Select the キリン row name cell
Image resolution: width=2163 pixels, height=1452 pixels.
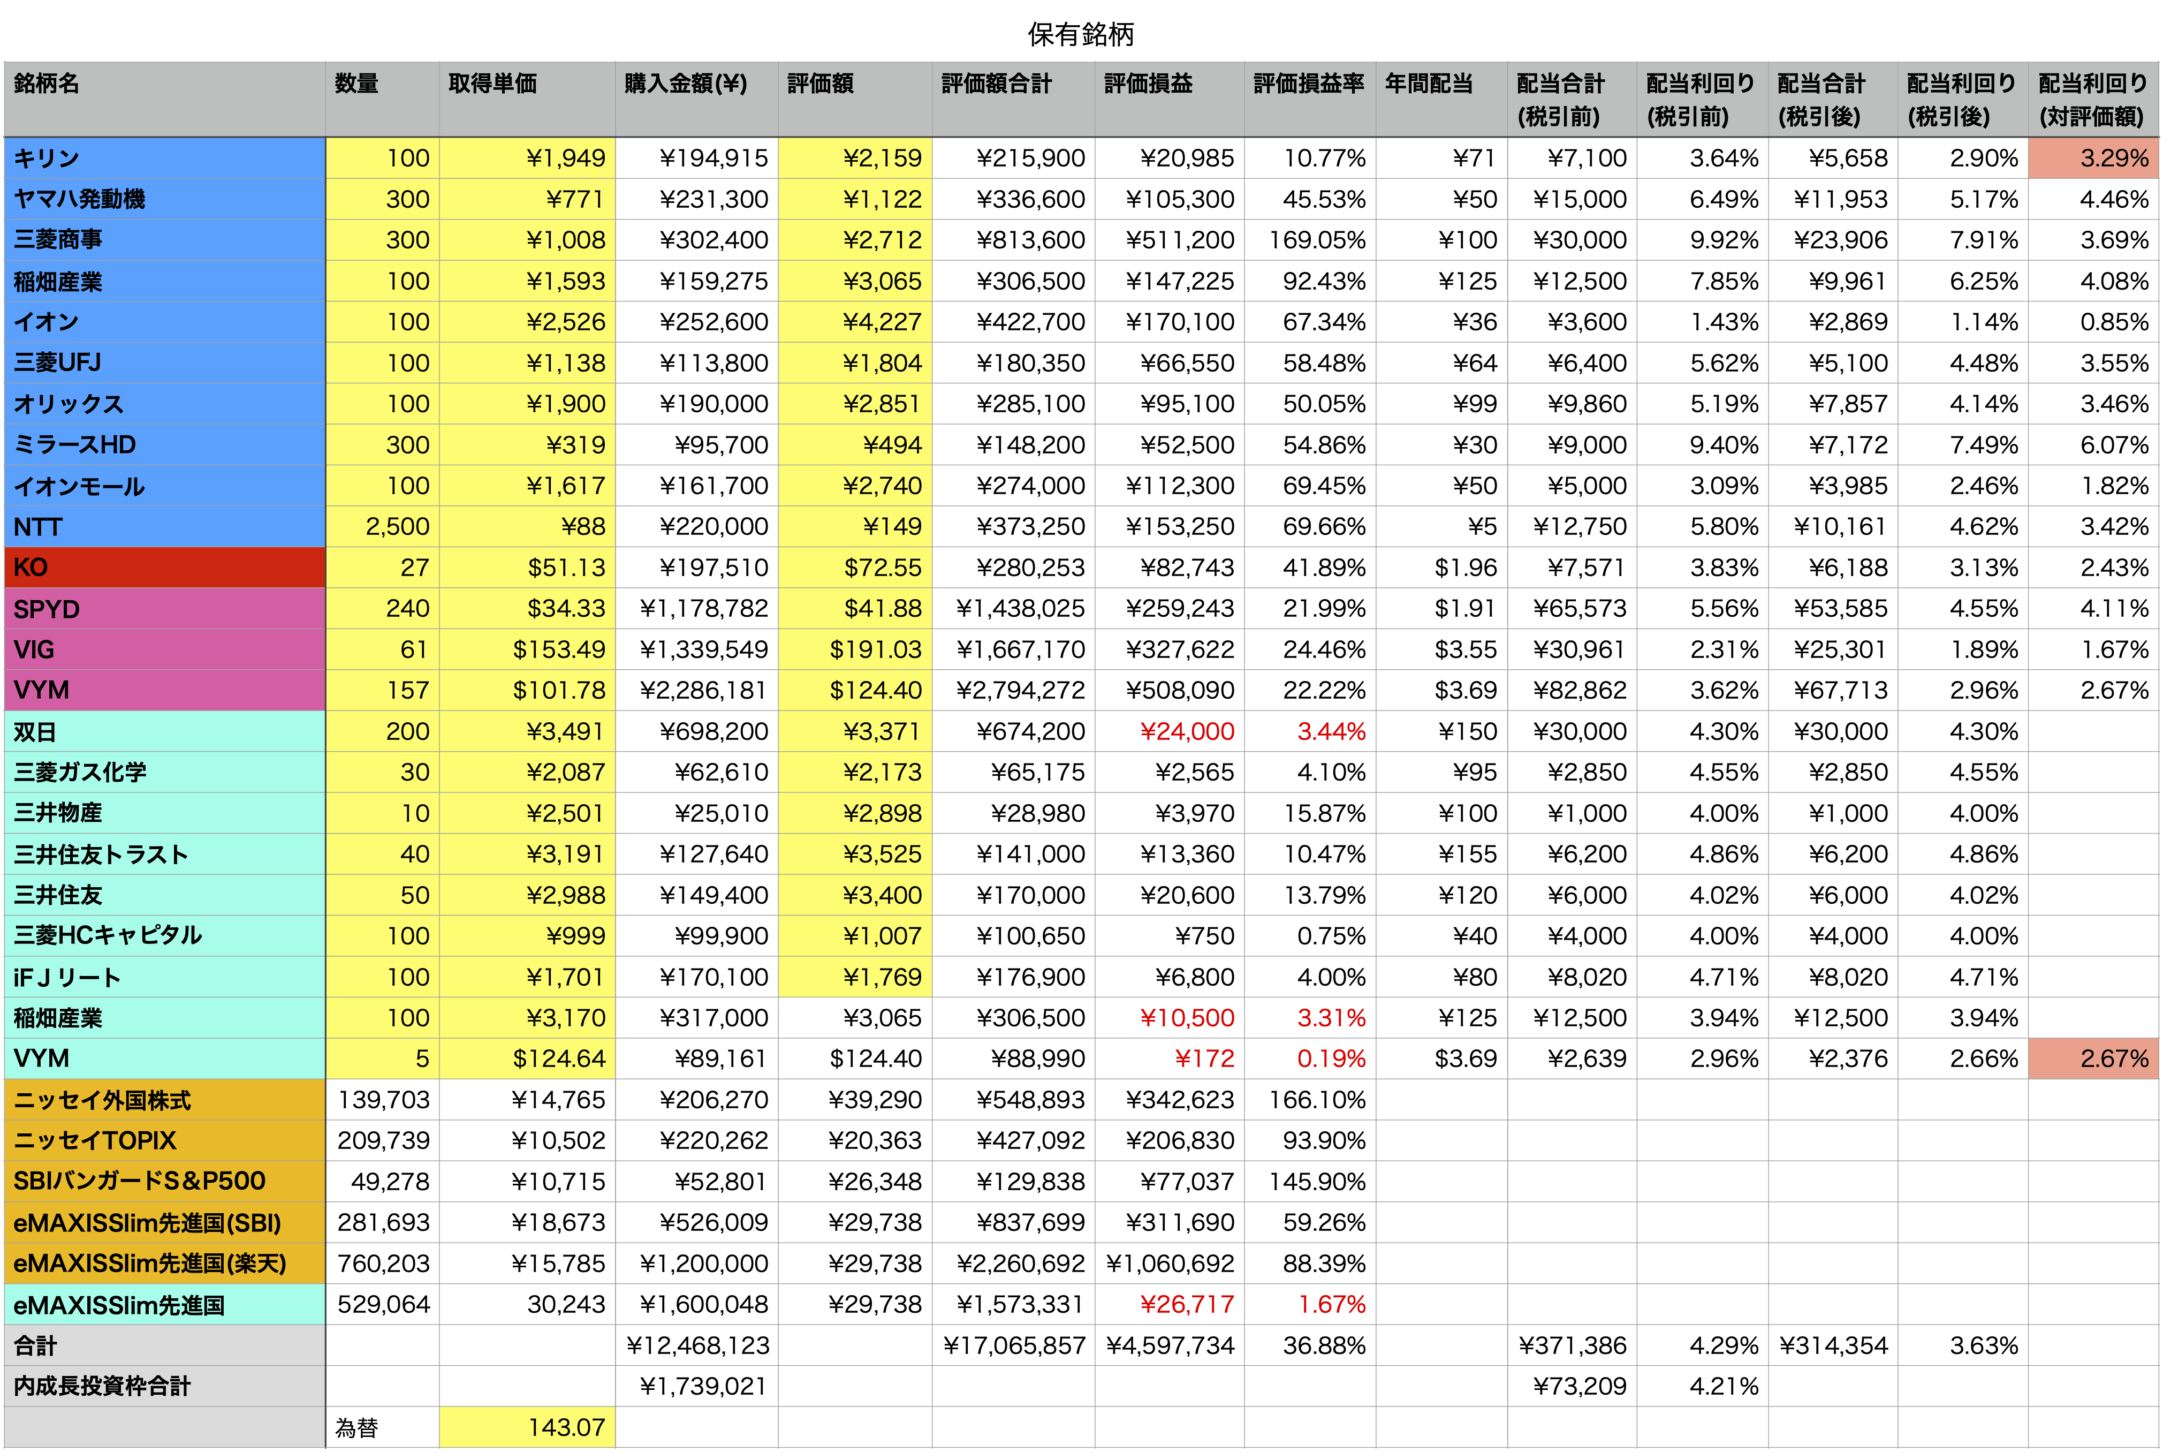165,158
